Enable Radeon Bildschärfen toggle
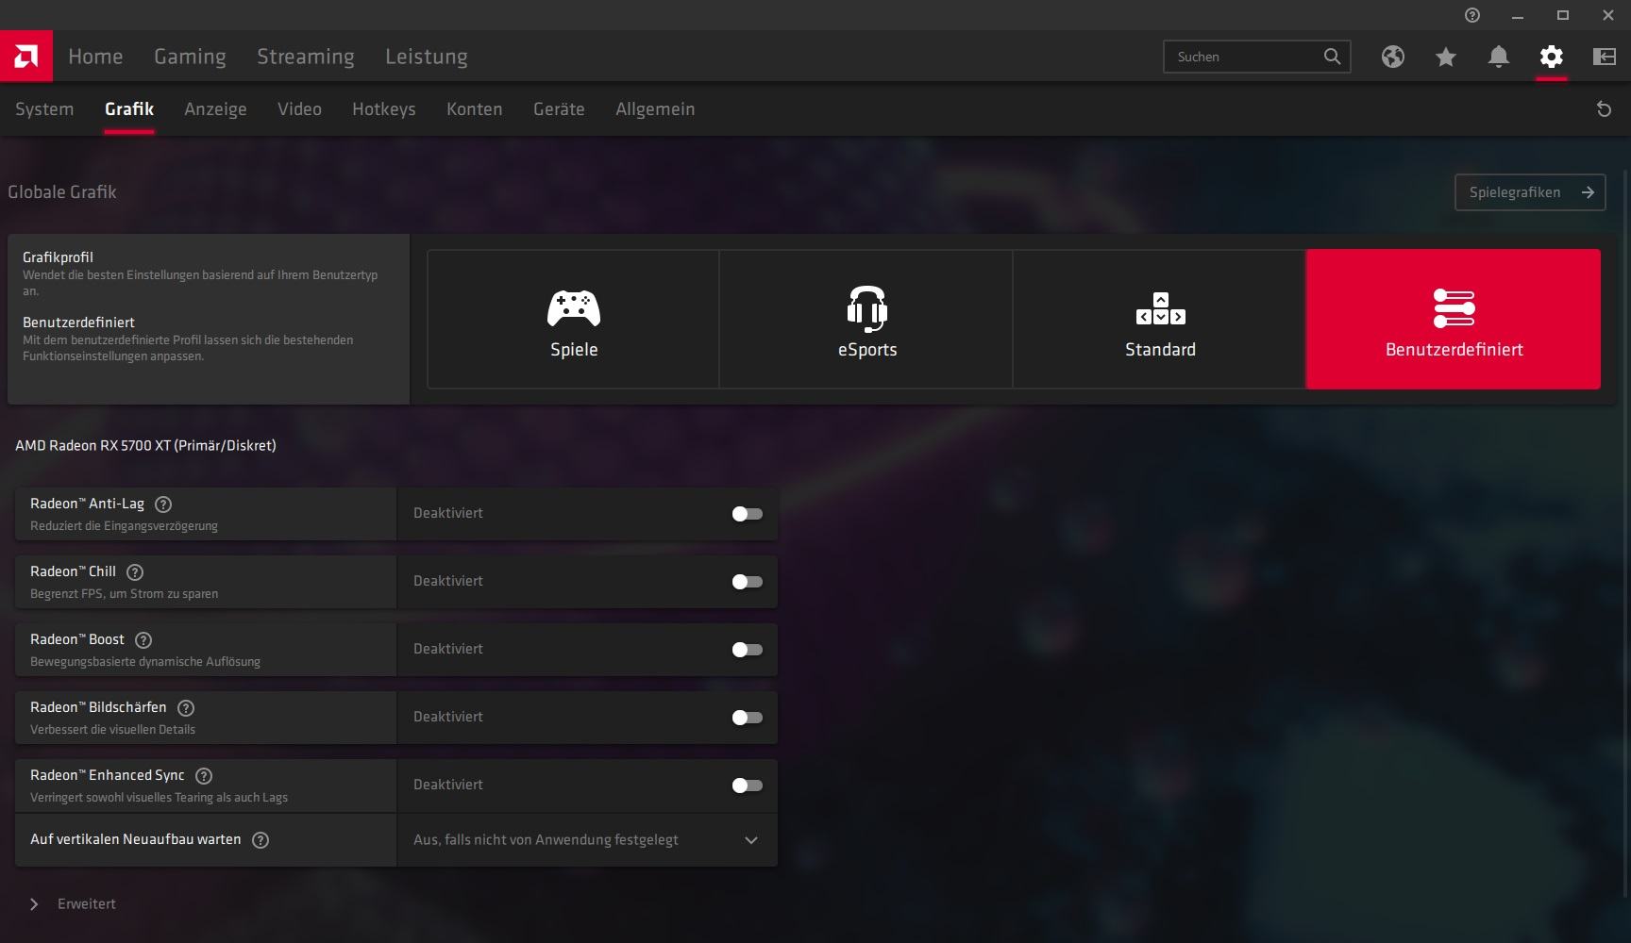1631x943 pixels. click(x=747, y=718)
